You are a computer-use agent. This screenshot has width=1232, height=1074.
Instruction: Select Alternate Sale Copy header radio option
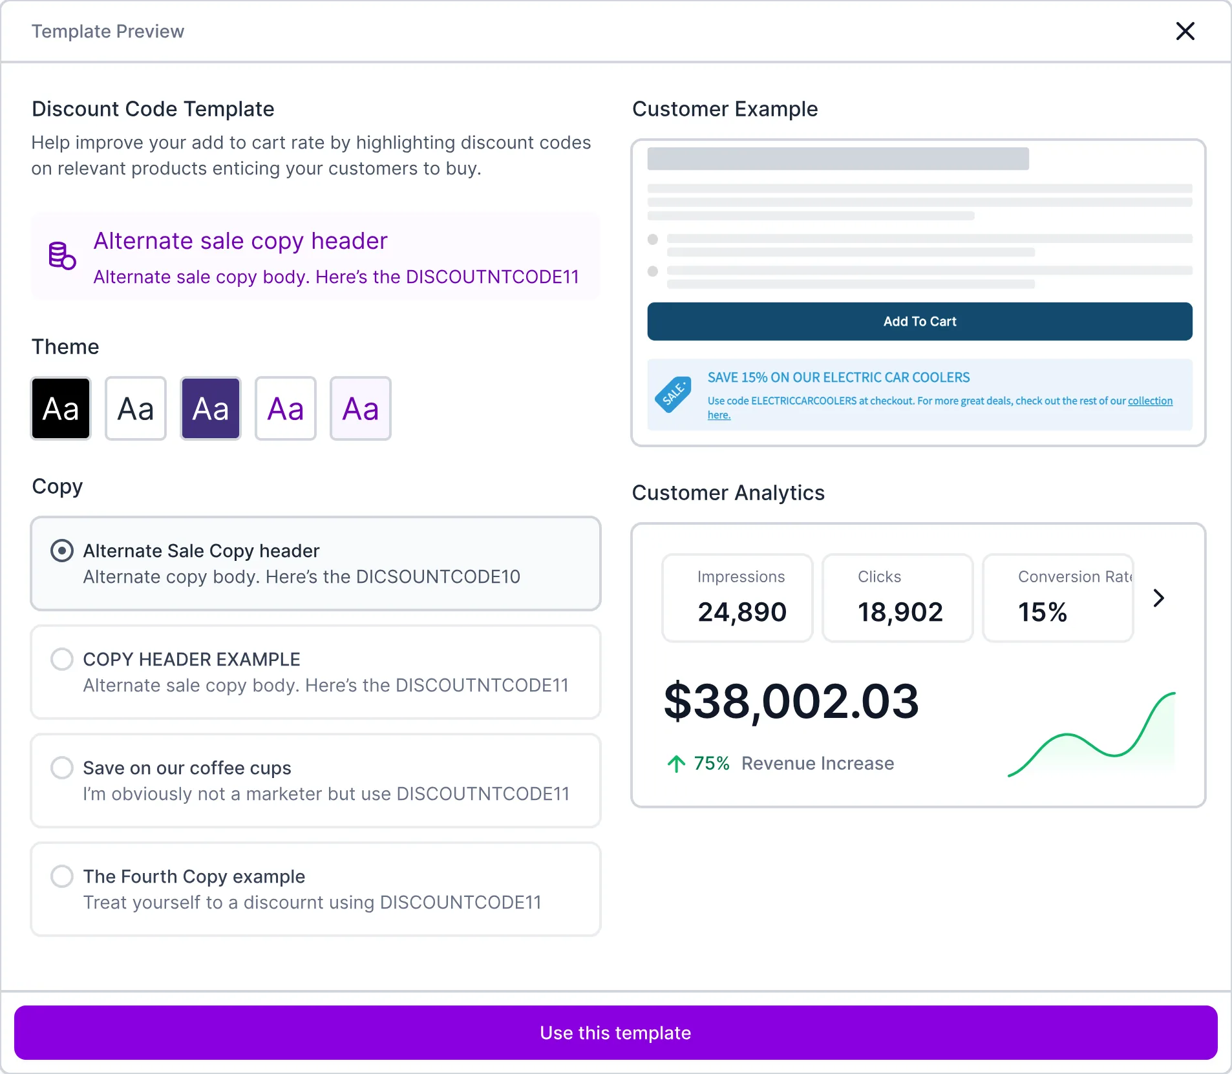[x=316, y=563]
